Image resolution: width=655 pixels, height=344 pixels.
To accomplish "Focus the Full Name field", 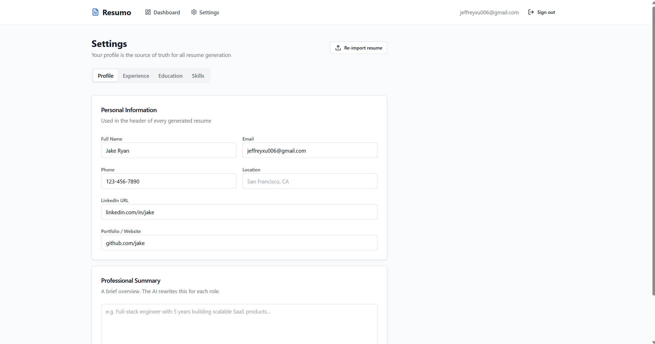I will coord(168,151).
